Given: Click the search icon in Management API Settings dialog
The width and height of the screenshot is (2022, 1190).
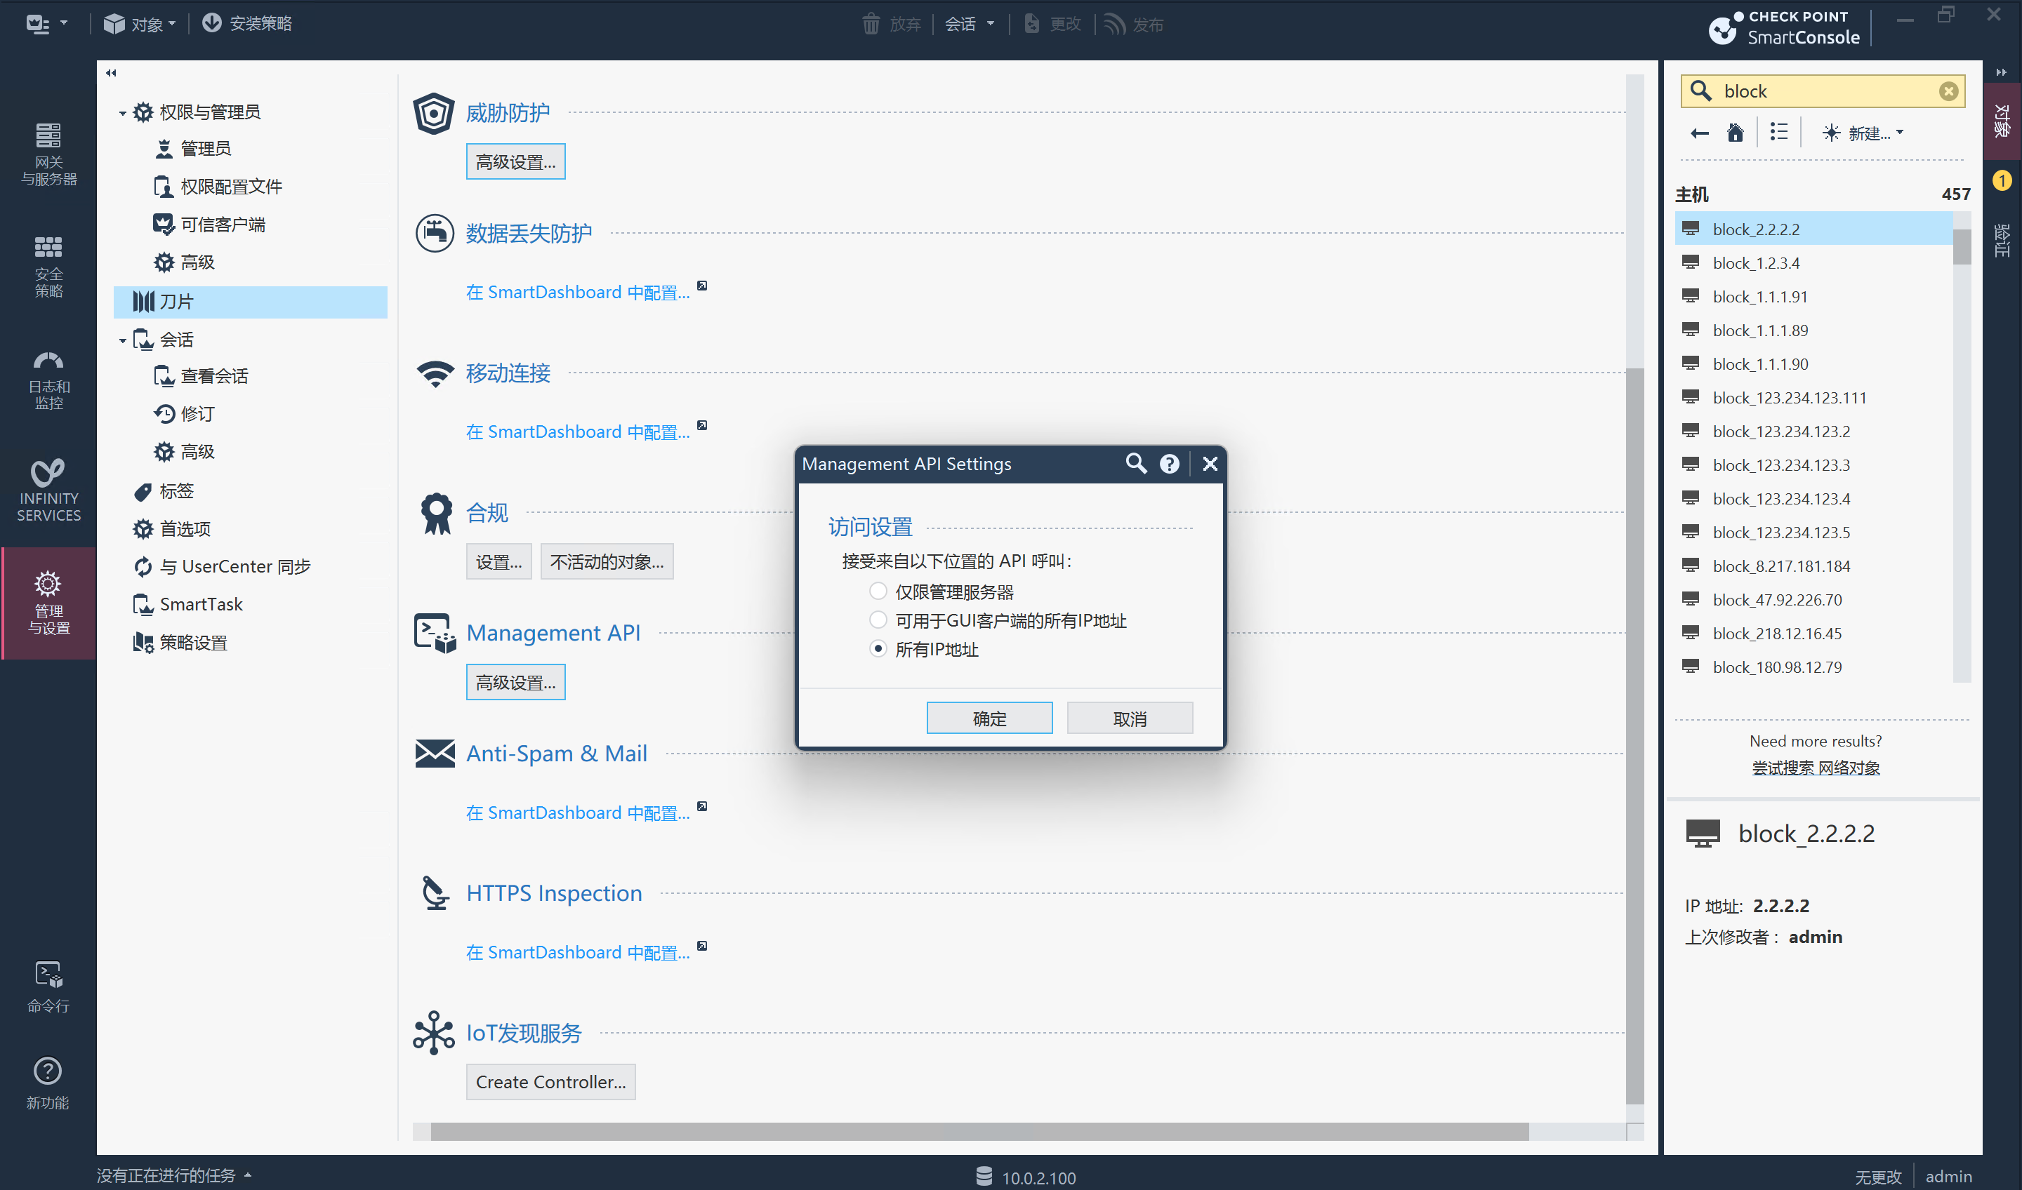Looking at the screenshot, I should click(1135, 464).
